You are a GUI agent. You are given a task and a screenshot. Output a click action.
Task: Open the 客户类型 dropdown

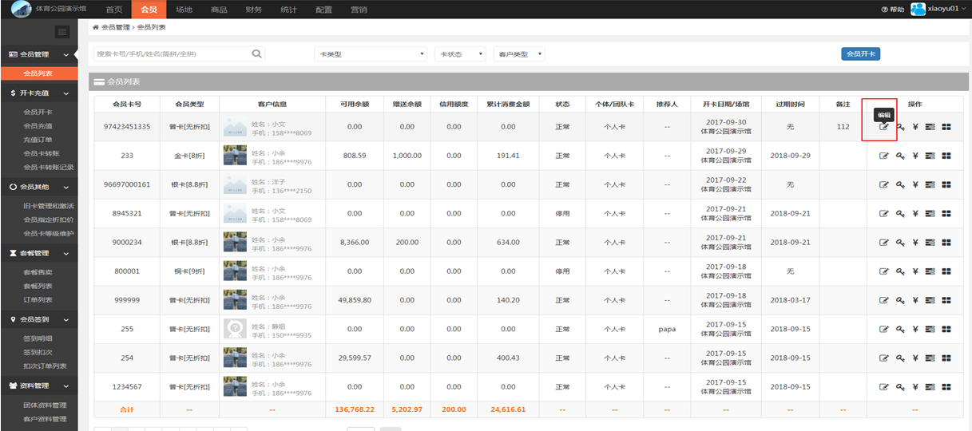coord(518,54)
